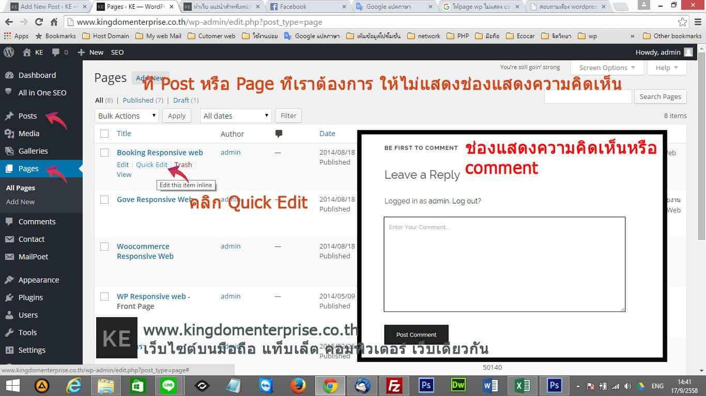The width and height of the screenshot is (706, 396).
Task: Click the search pages text field
Action: tap(588, 96)
